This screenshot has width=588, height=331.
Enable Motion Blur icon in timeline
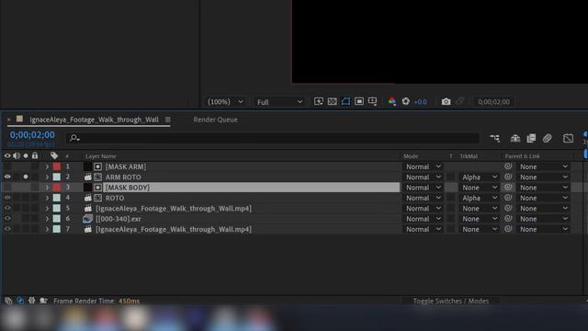pyautogui.click(x=548, y=138)
